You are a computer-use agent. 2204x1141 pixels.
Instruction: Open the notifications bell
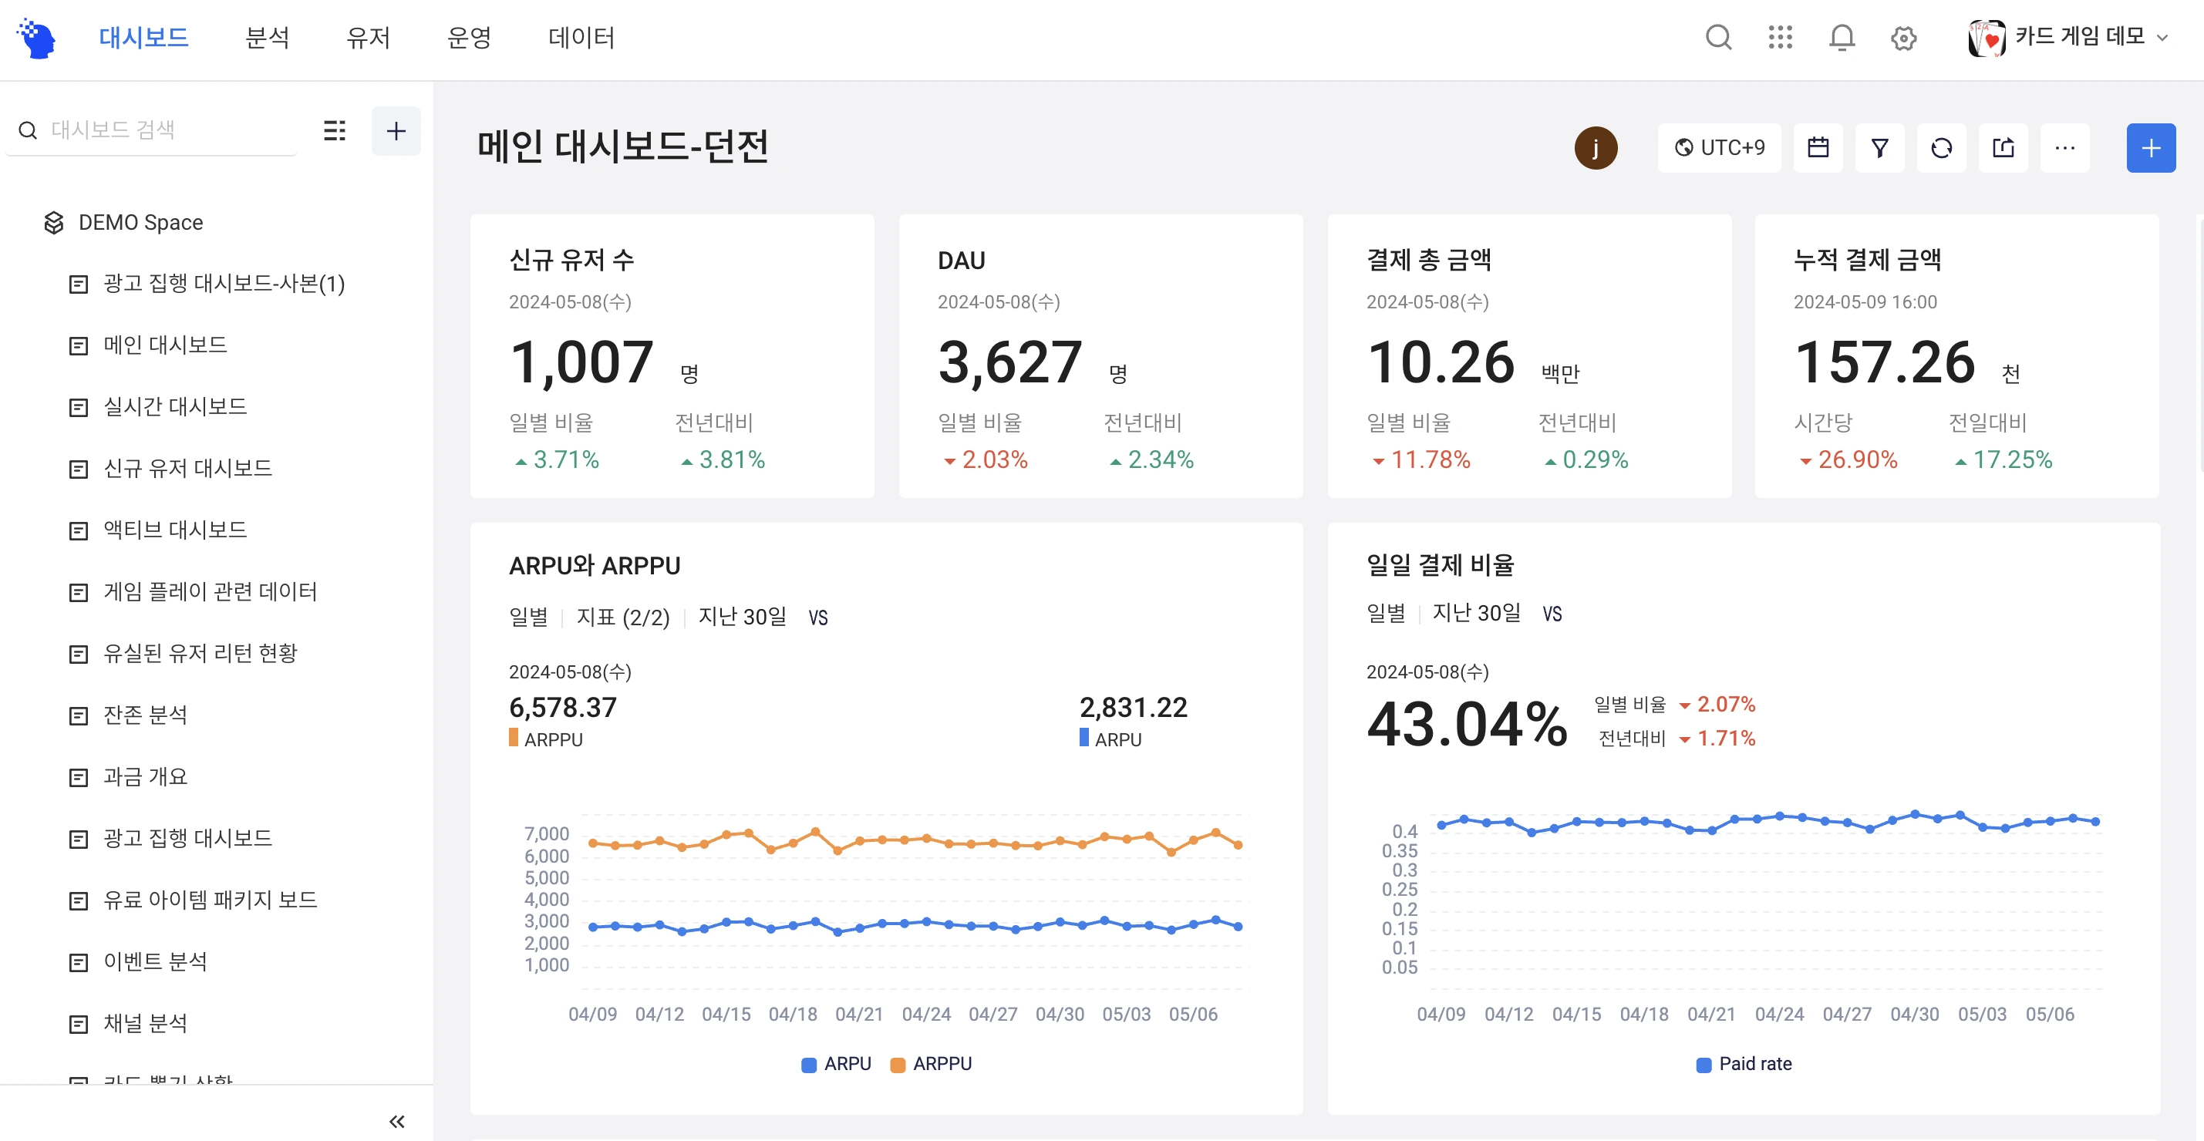tap(1842, 38)
